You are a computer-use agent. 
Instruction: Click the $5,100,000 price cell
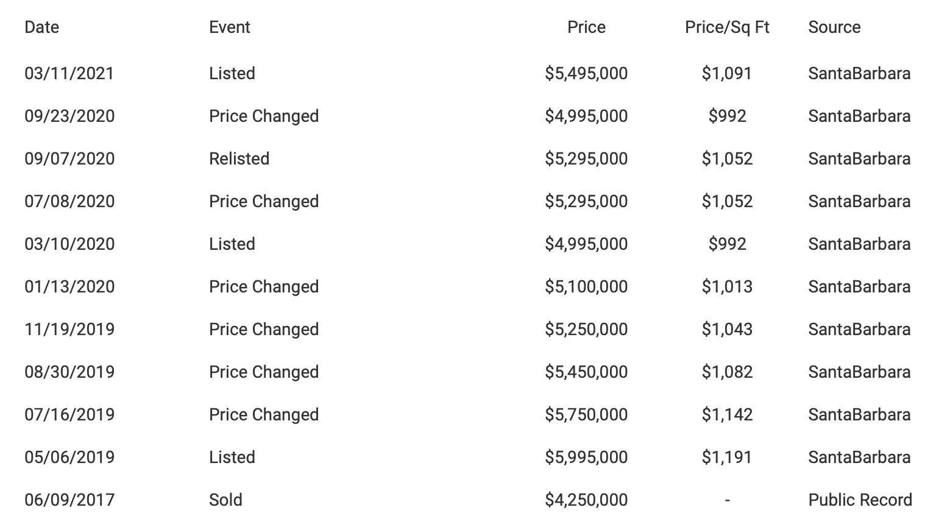pyautogui.click(x=586, y=287)
